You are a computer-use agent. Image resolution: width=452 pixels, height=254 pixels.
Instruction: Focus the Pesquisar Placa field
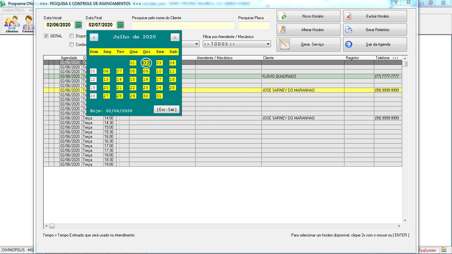tap(254, 25)
